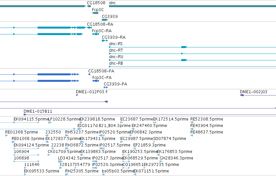
Task: Click the IP02517.5prime EST label
Action: point(115,145)
